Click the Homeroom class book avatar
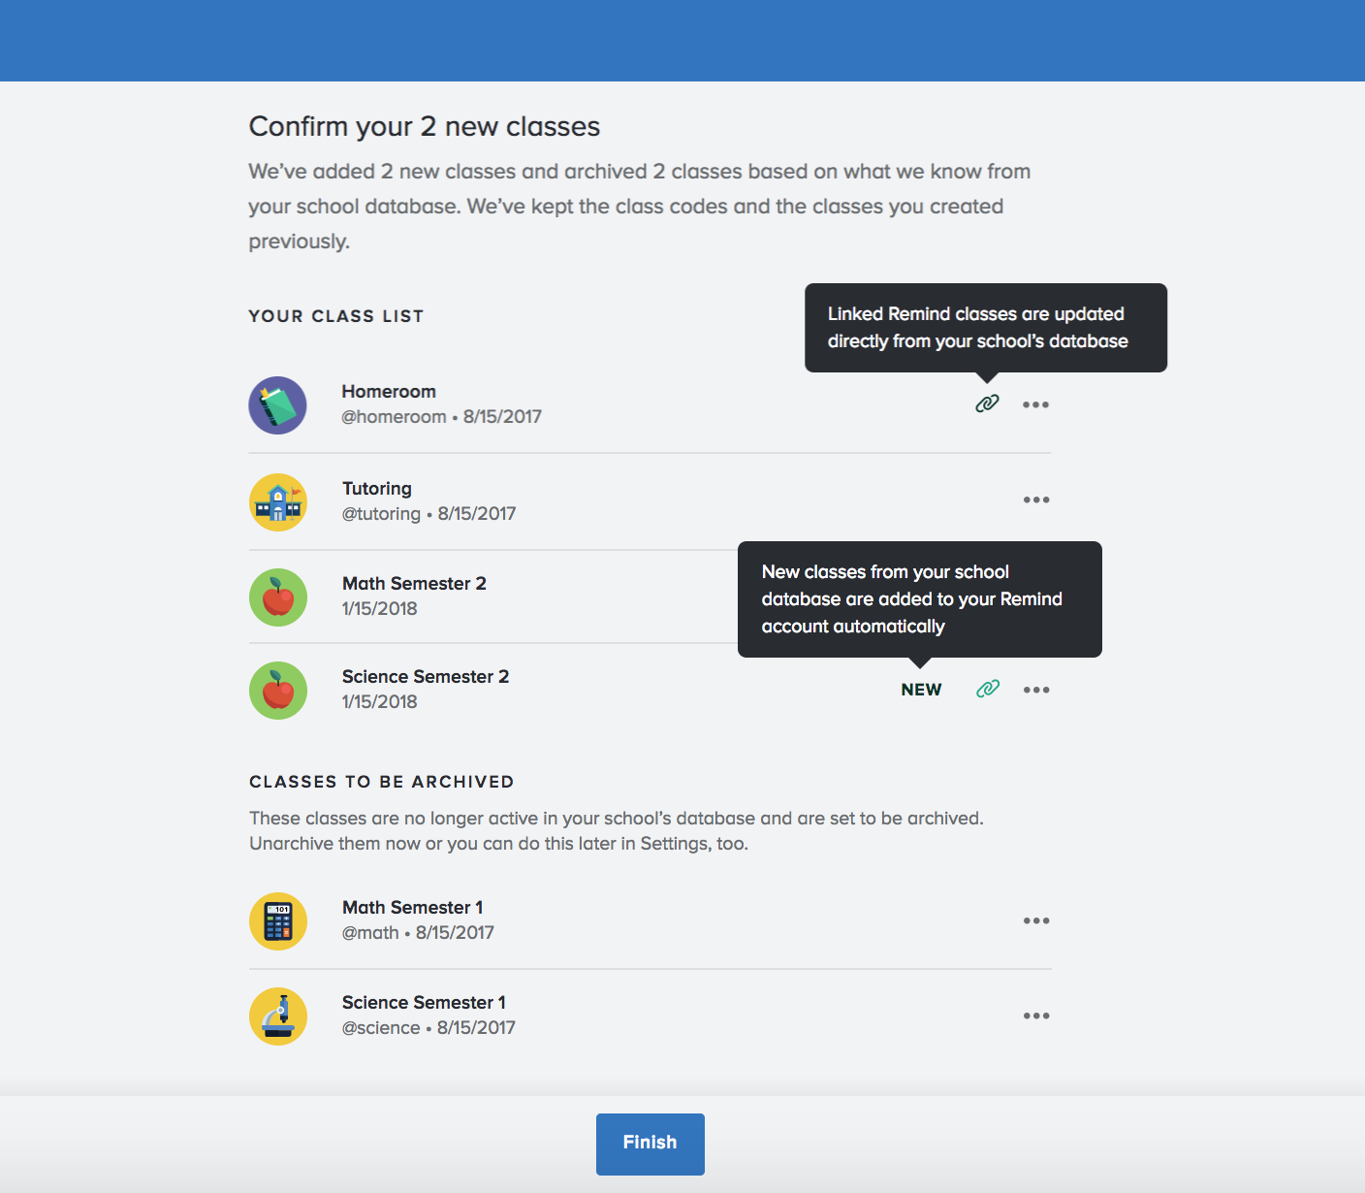 tap(277, 405)
